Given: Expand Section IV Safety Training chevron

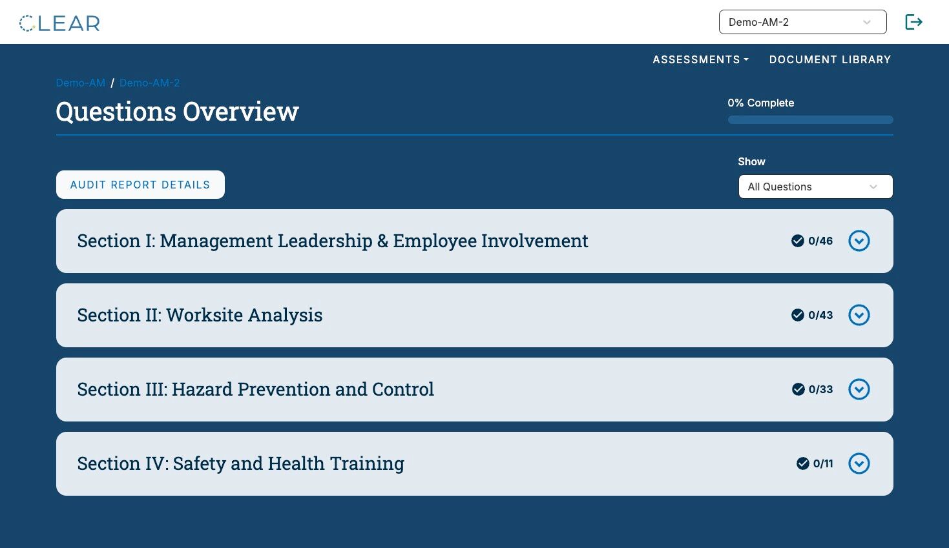Looking at the screenshot, I should pos(859,463).
